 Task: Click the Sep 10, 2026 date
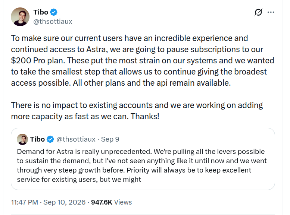click(x=64, y=202)
